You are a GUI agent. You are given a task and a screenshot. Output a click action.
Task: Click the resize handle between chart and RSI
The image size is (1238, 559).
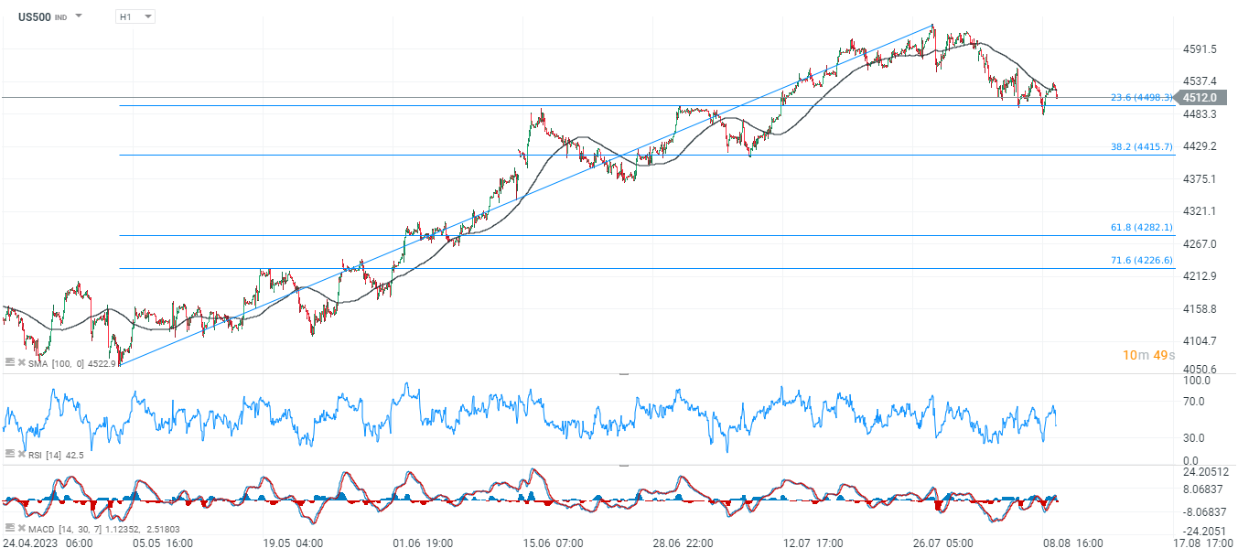(624, 374)
